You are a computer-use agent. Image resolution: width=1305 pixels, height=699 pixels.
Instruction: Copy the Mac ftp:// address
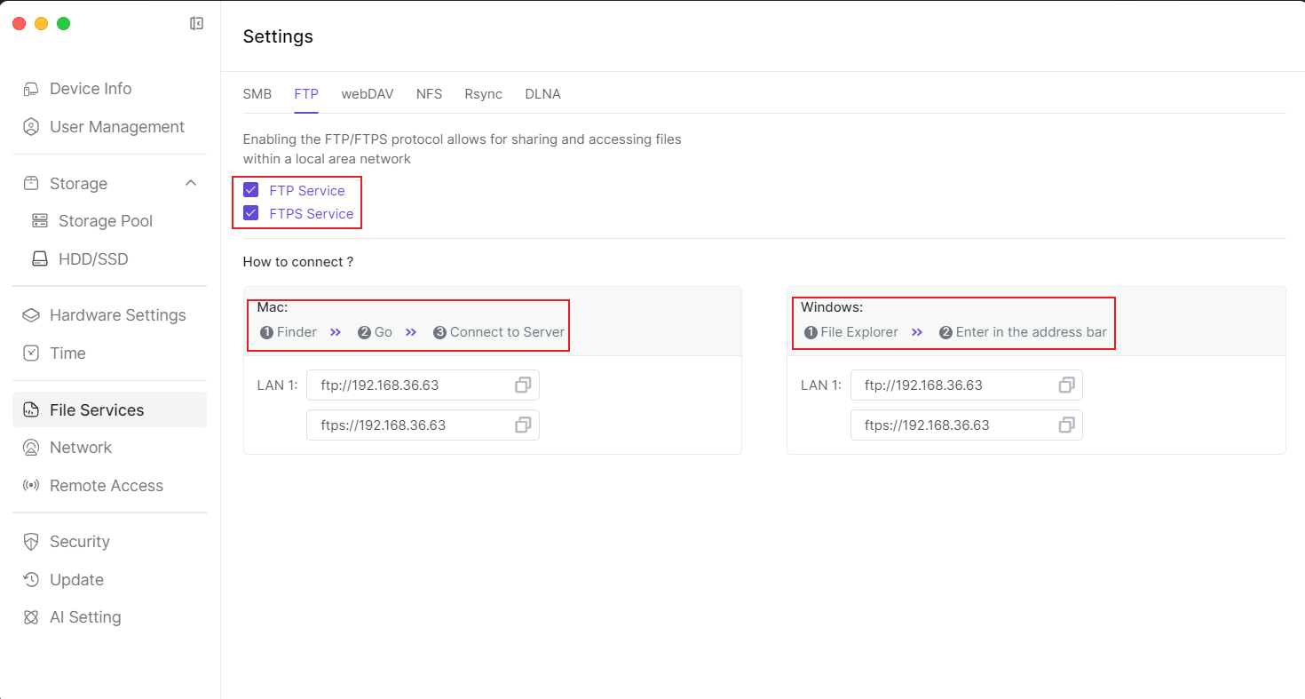pyautogui.click(x=523, y=385)
